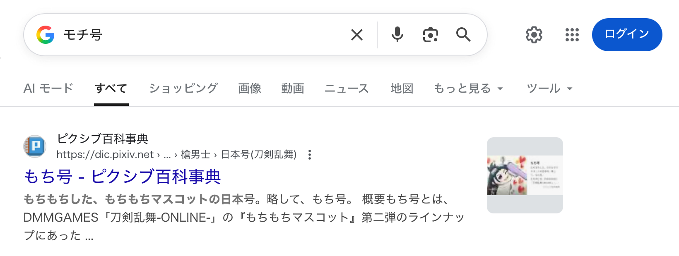Open the search result thumbnail image
Image resolution: width=679 pixels, height=256 pixels.
pos(525,175)
